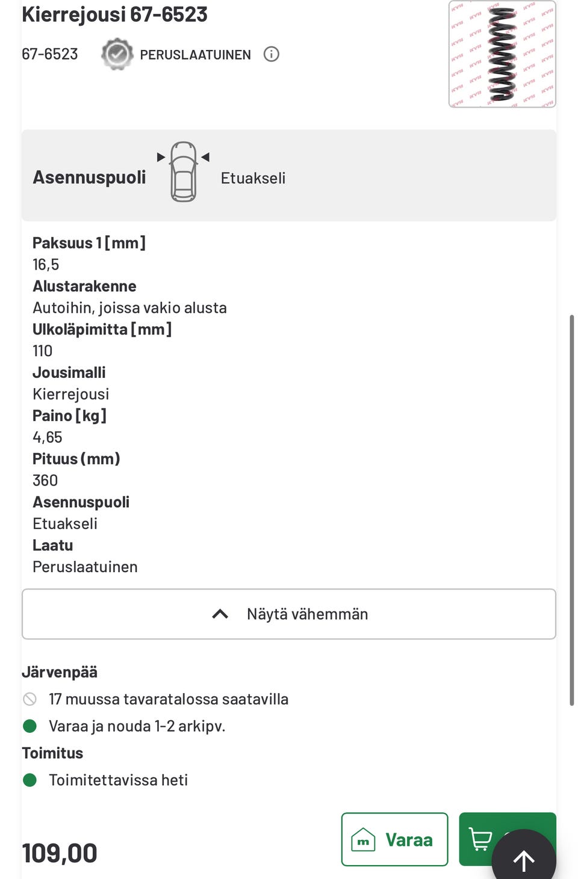Add the spring to shopping cart
This screenshot has height=879, width=578.
[x=480, y=839]
